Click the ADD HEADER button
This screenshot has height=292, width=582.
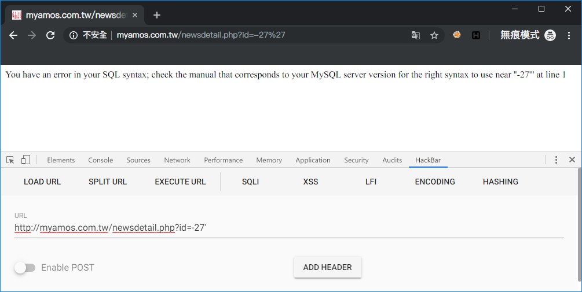click(327, 267)
